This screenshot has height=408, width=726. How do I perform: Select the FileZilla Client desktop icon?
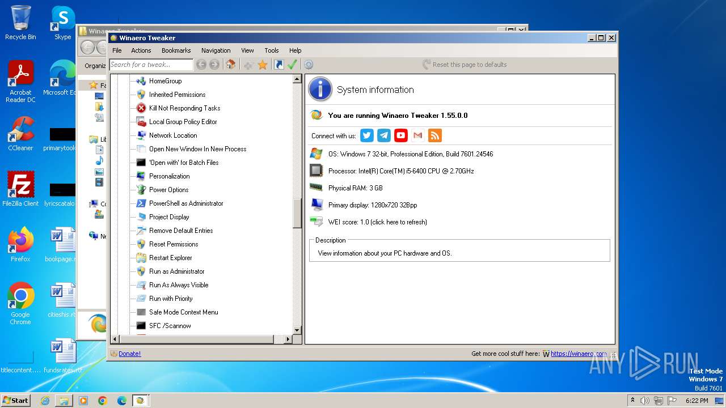[20, 189]
